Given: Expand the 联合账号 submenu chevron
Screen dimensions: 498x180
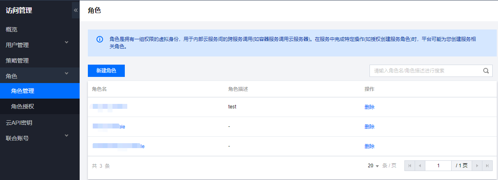Looking at the screenshot, I should 67,135.
